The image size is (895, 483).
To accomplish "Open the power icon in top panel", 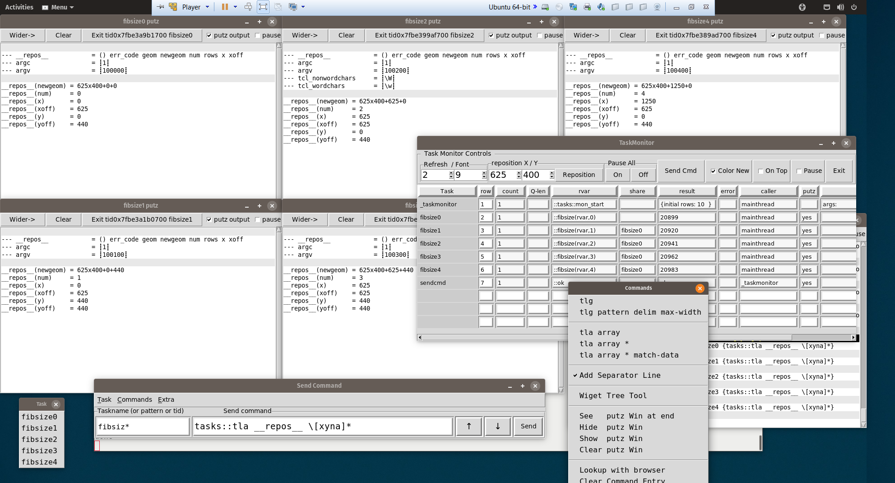I will click(854, 7).
